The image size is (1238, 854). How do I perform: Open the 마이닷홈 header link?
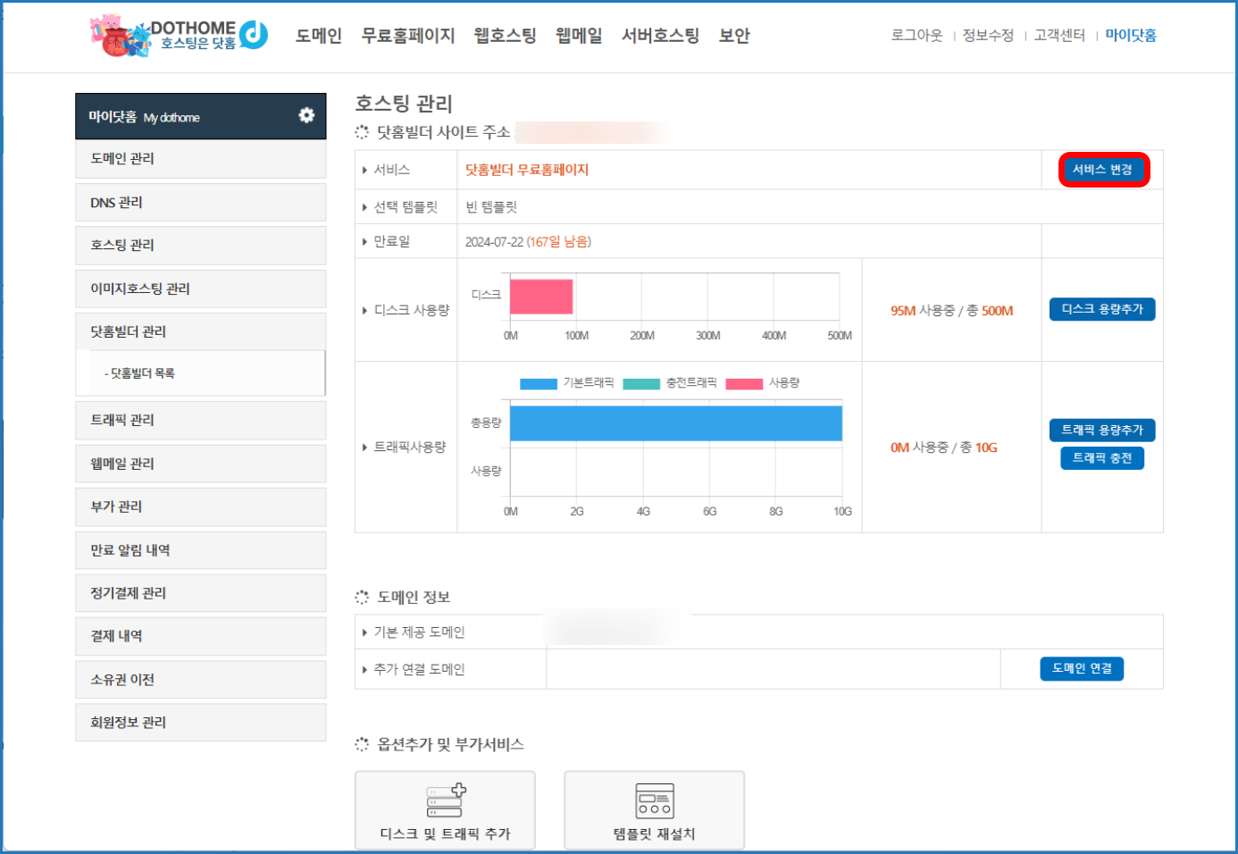tap(1131, 36)
